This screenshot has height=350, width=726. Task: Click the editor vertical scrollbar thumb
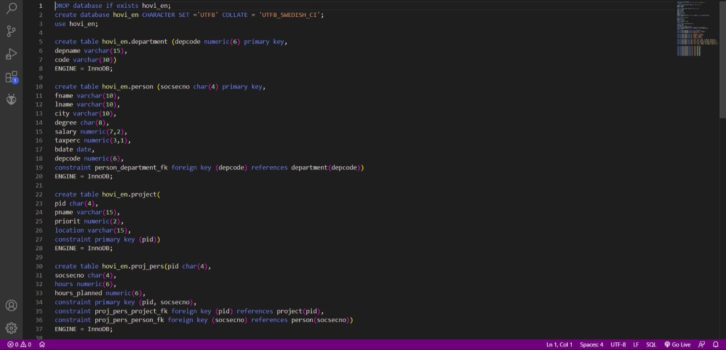(x=722, y=59)
